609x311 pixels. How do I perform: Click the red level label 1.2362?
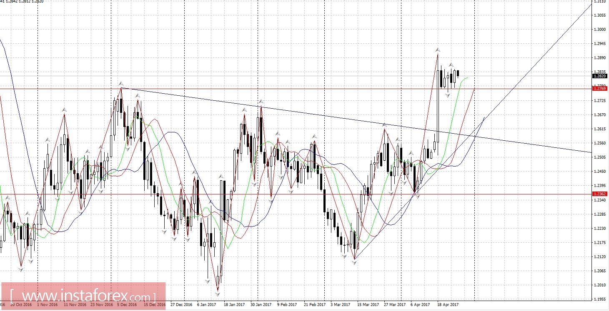pyautogui.click(x=600, y=194)
